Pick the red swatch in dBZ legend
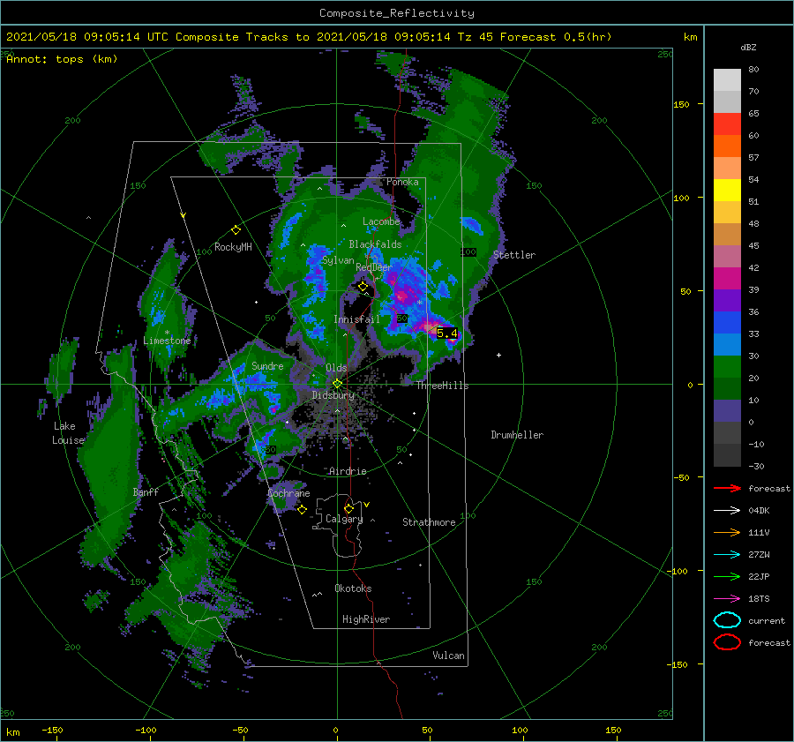 [727, 124]
